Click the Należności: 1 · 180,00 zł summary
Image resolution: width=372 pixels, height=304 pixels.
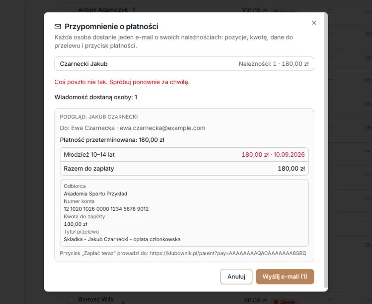(274, 64)
